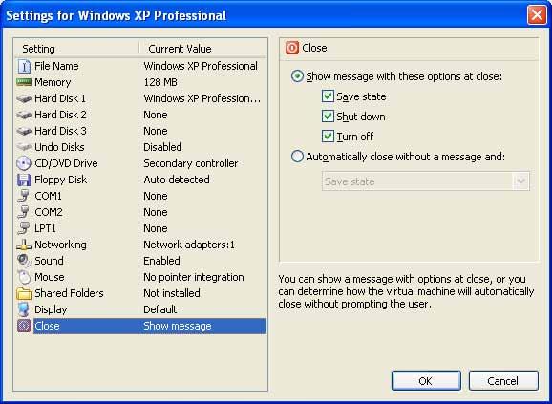Select the CD/DVD Drive disc icon
The height and width of the screenshot is (404, 552).
[24, 163]
